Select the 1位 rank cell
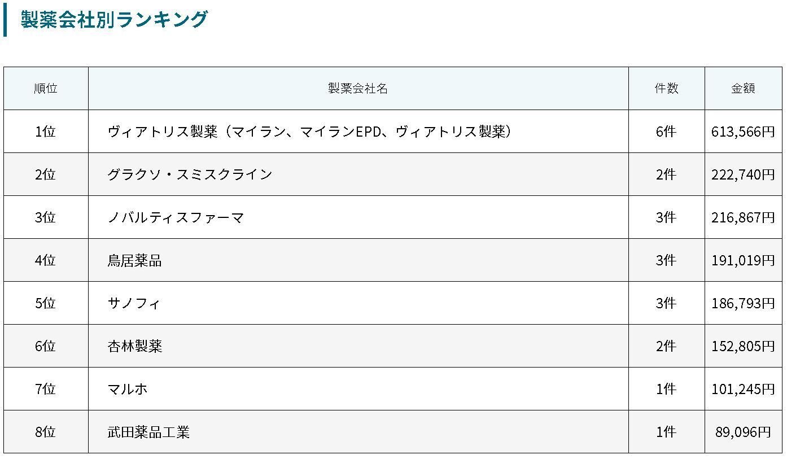Screen dimensions: 787x459 46,132
